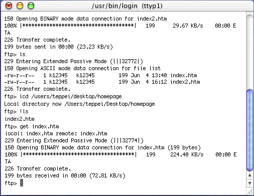254x196 pixels.
Task: Click the scroll down arrow
Action: tap(249, 183)
